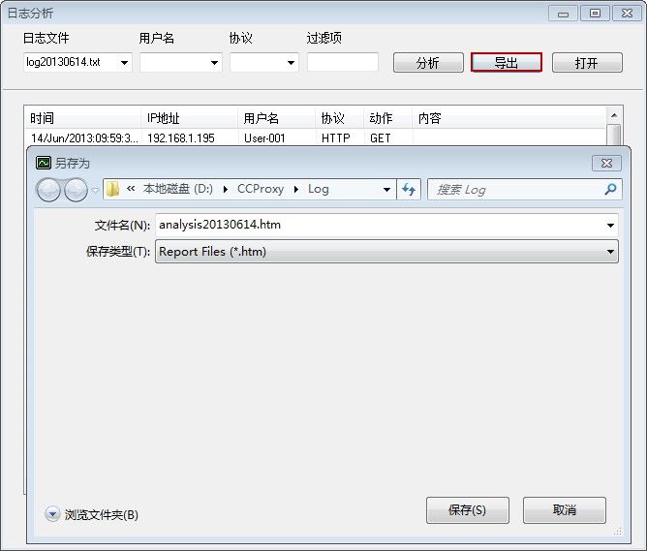Click the forward navigation arrow in Save As dialog
This screenshot has width=647, height=551.
(76, 190)
